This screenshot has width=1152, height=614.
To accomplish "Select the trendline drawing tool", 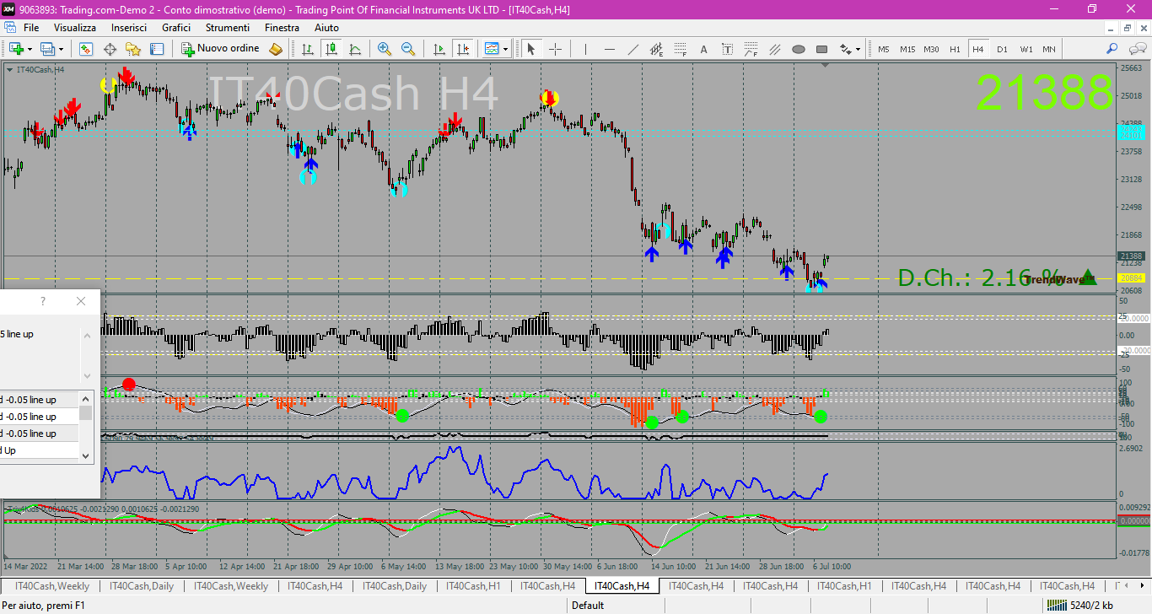I will pyautogui.click(x=633, y=49).
